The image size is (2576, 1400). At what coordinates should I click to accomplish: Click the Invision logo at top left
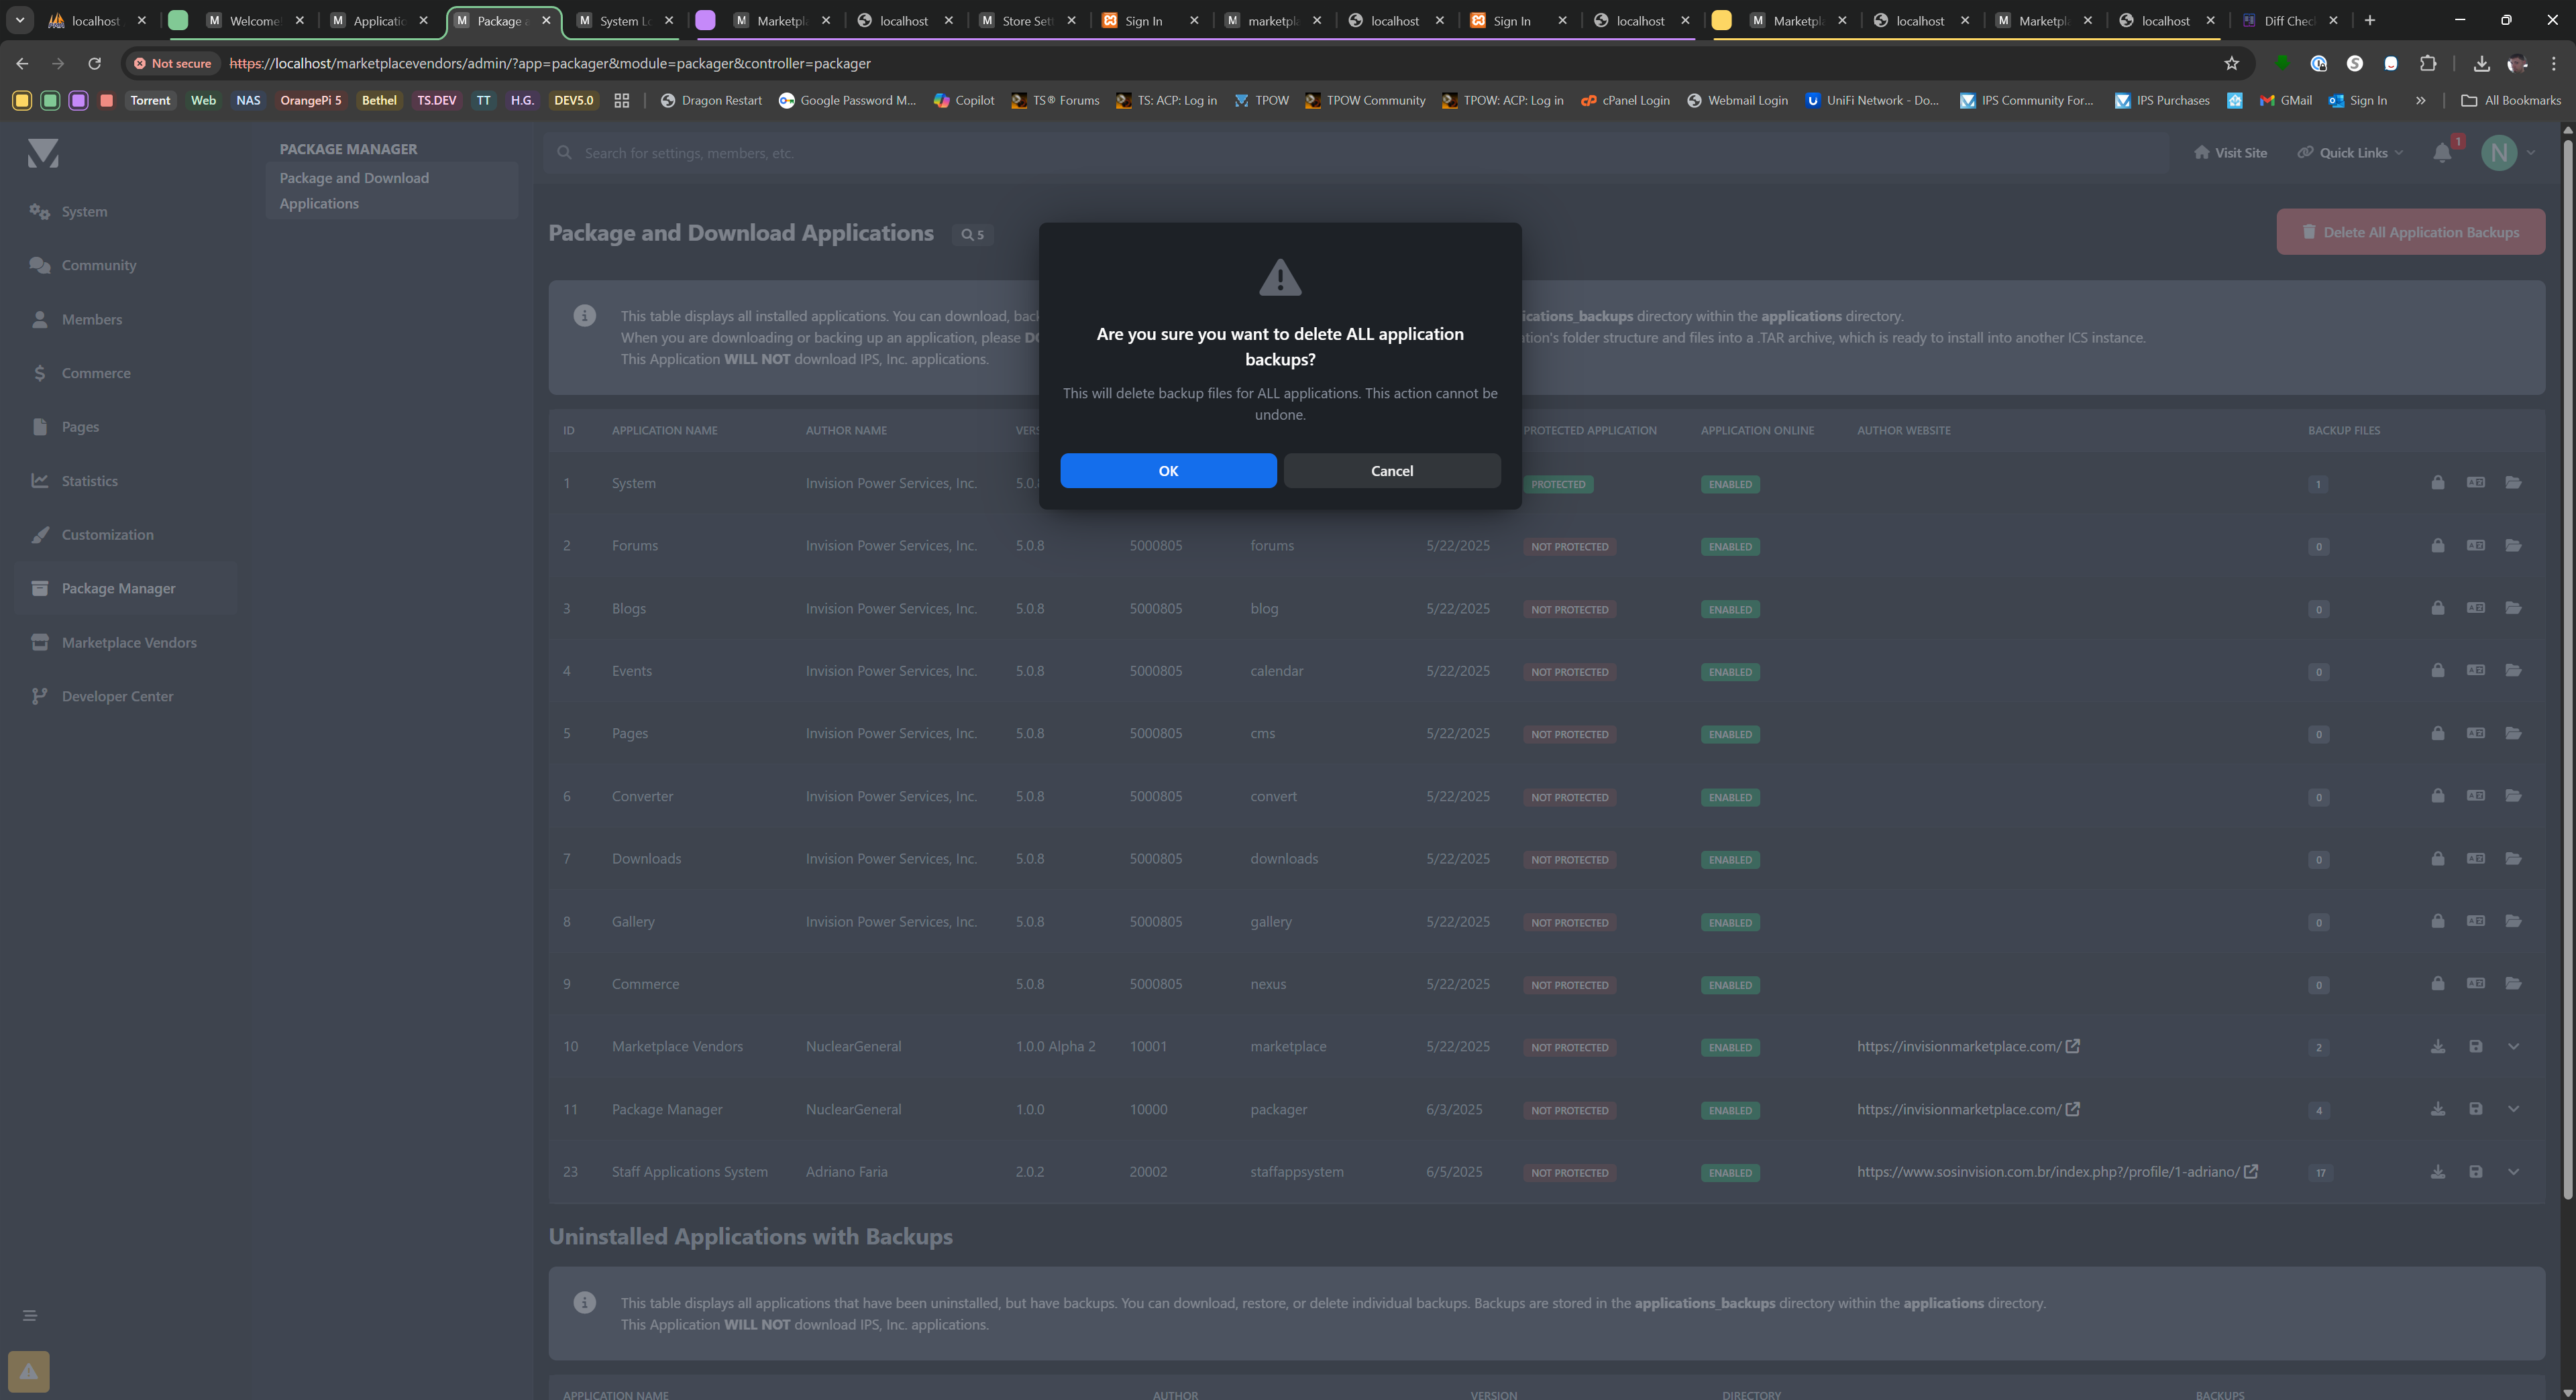point(43,153)
